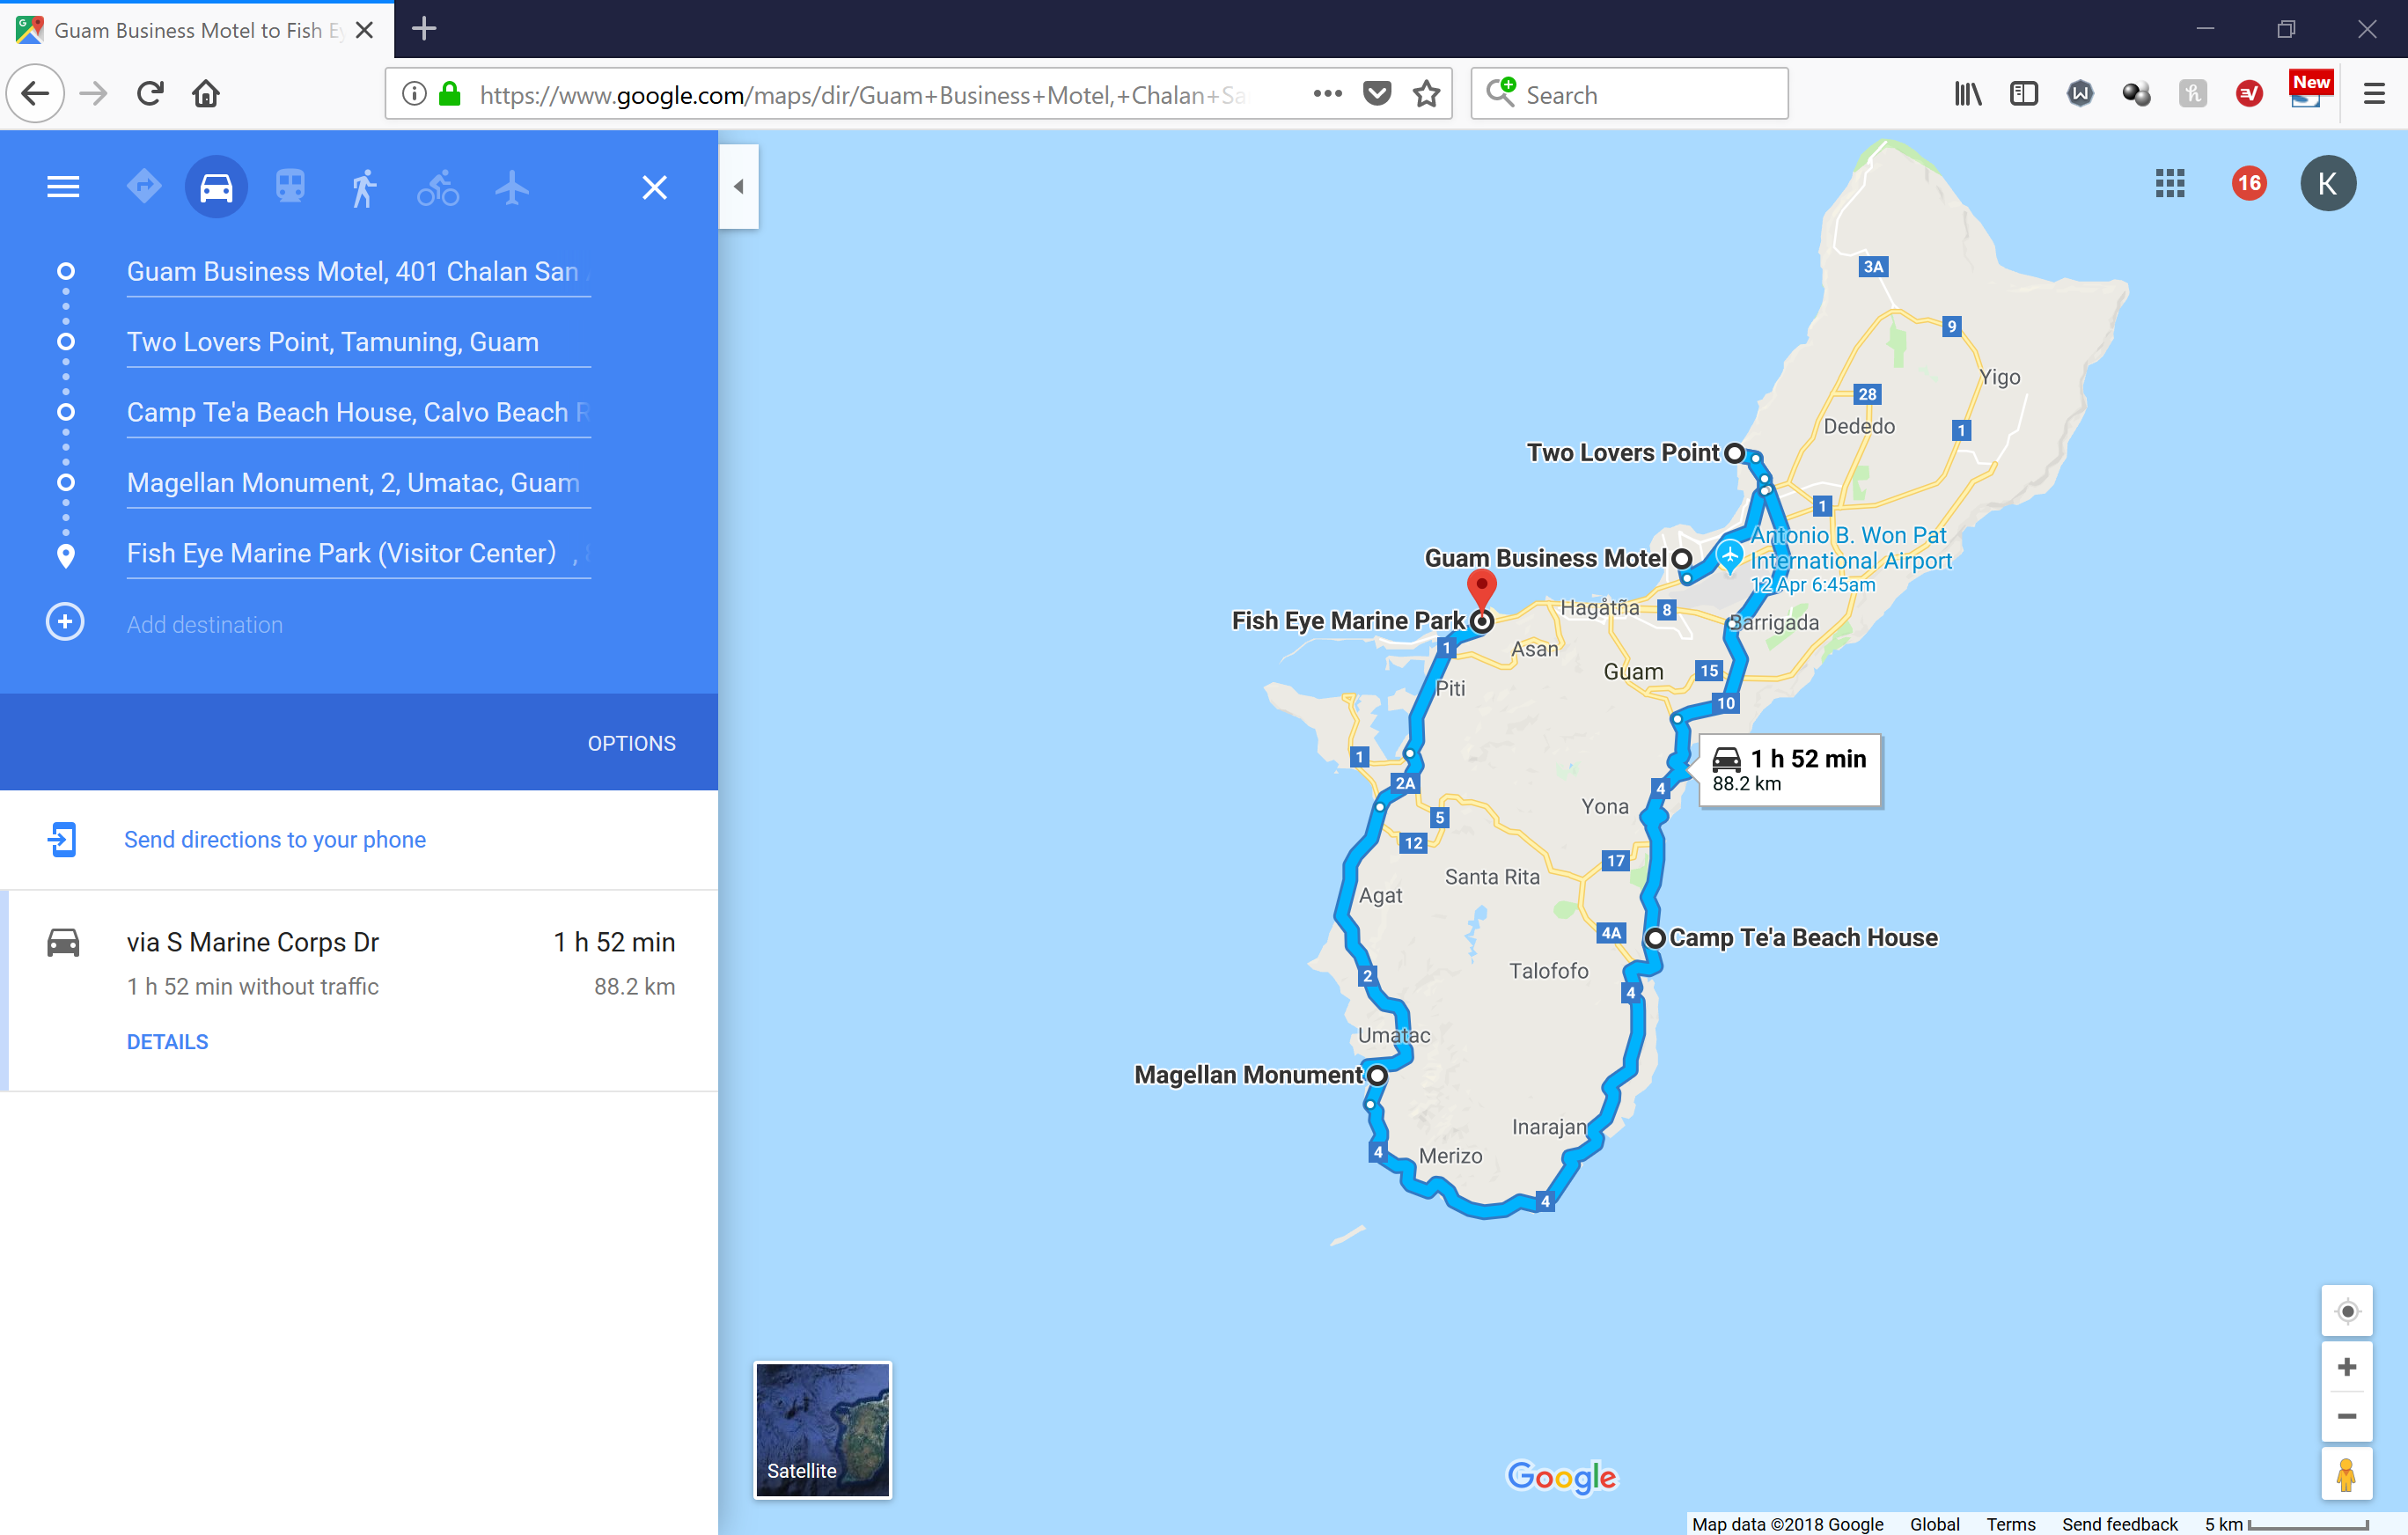The image size is (2408, 1535).
Task: Open Firefox application menu
Action: pos(2374,94)
